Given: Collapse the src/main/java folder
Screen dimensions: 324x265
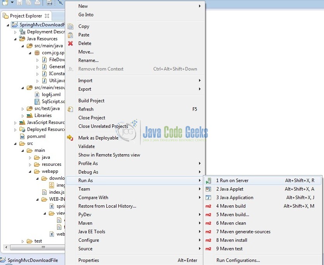Looking at the screenshot, I should (x=23, y=46).
